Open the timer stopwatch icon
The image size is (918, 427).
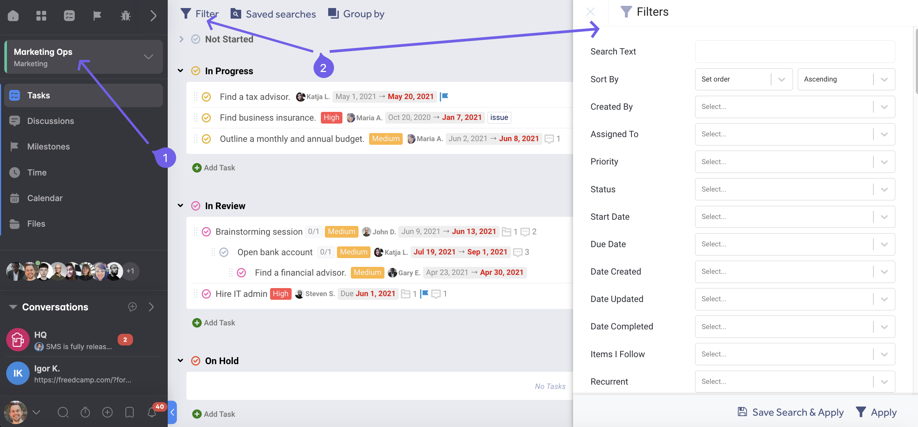tap(85, 412)
